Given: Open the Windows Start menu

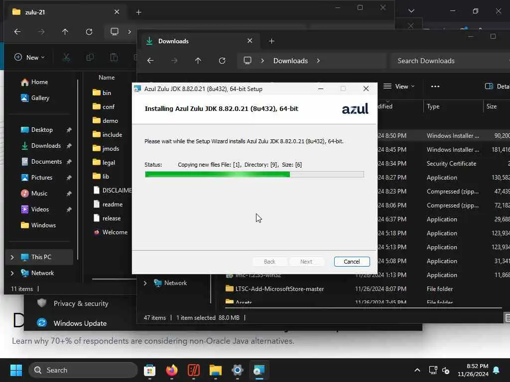Looking at the screenshot, I should pyautogui.click(x=16, y=370).
